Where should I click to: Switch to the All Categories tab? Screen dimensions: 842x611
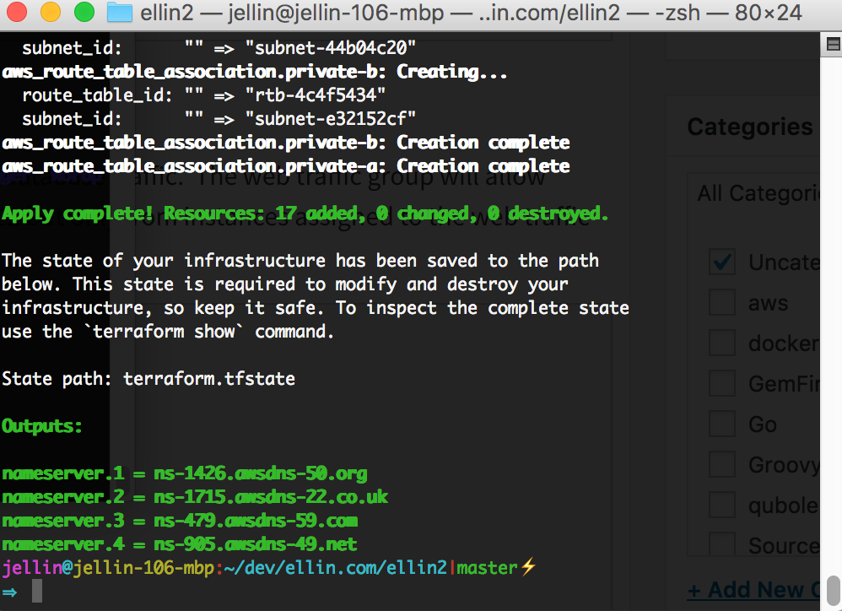click(x=758, y=193)
